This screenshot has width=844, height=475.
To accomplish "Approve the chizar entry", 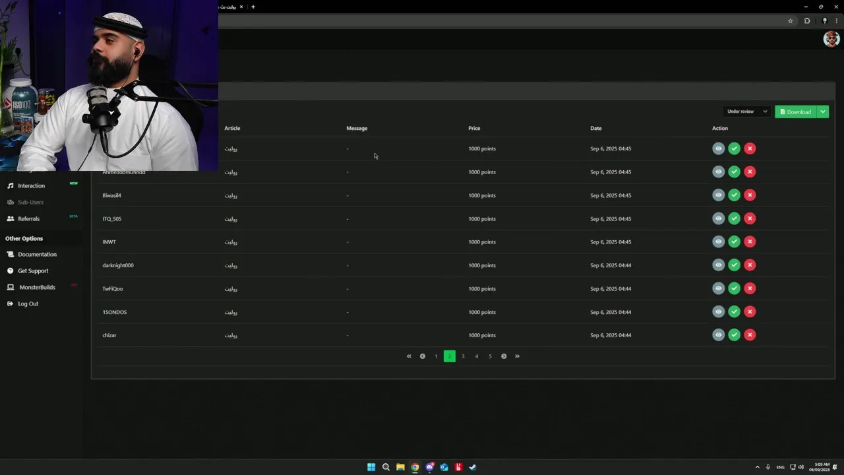I will (x=734, y=335).
